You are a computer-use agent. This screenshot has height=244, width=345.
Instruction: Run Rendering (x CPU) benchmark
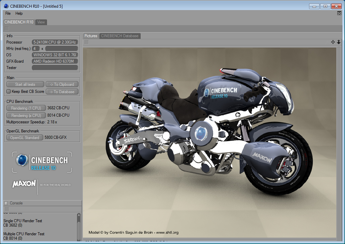click(x=26, y=115)
